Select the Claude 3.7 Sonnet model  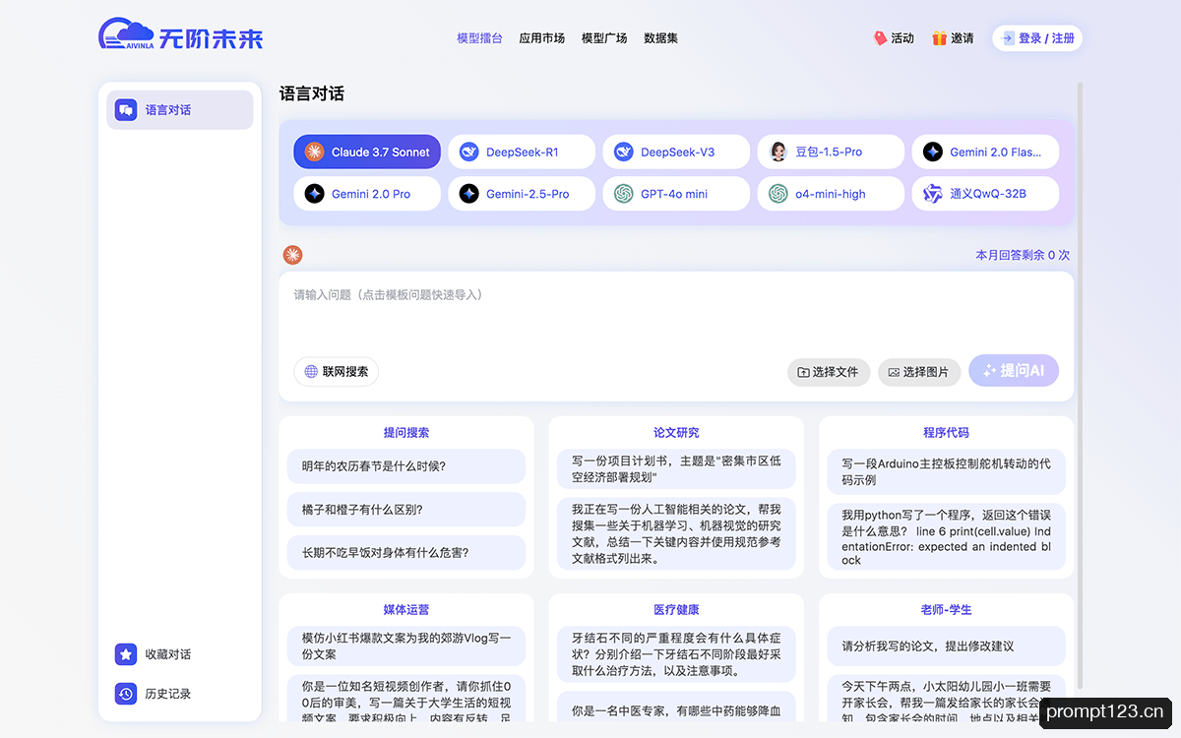tap(367, 153)
